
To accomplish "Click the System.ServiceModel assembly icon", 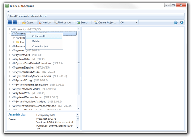I will (14, 89).
